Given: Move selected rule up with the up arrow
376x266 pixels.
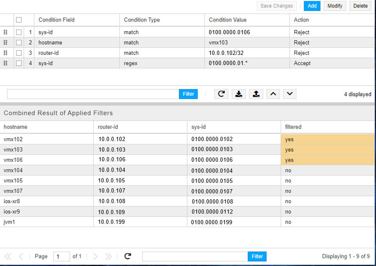Looking at the screenshot, I should click(273, 94).
